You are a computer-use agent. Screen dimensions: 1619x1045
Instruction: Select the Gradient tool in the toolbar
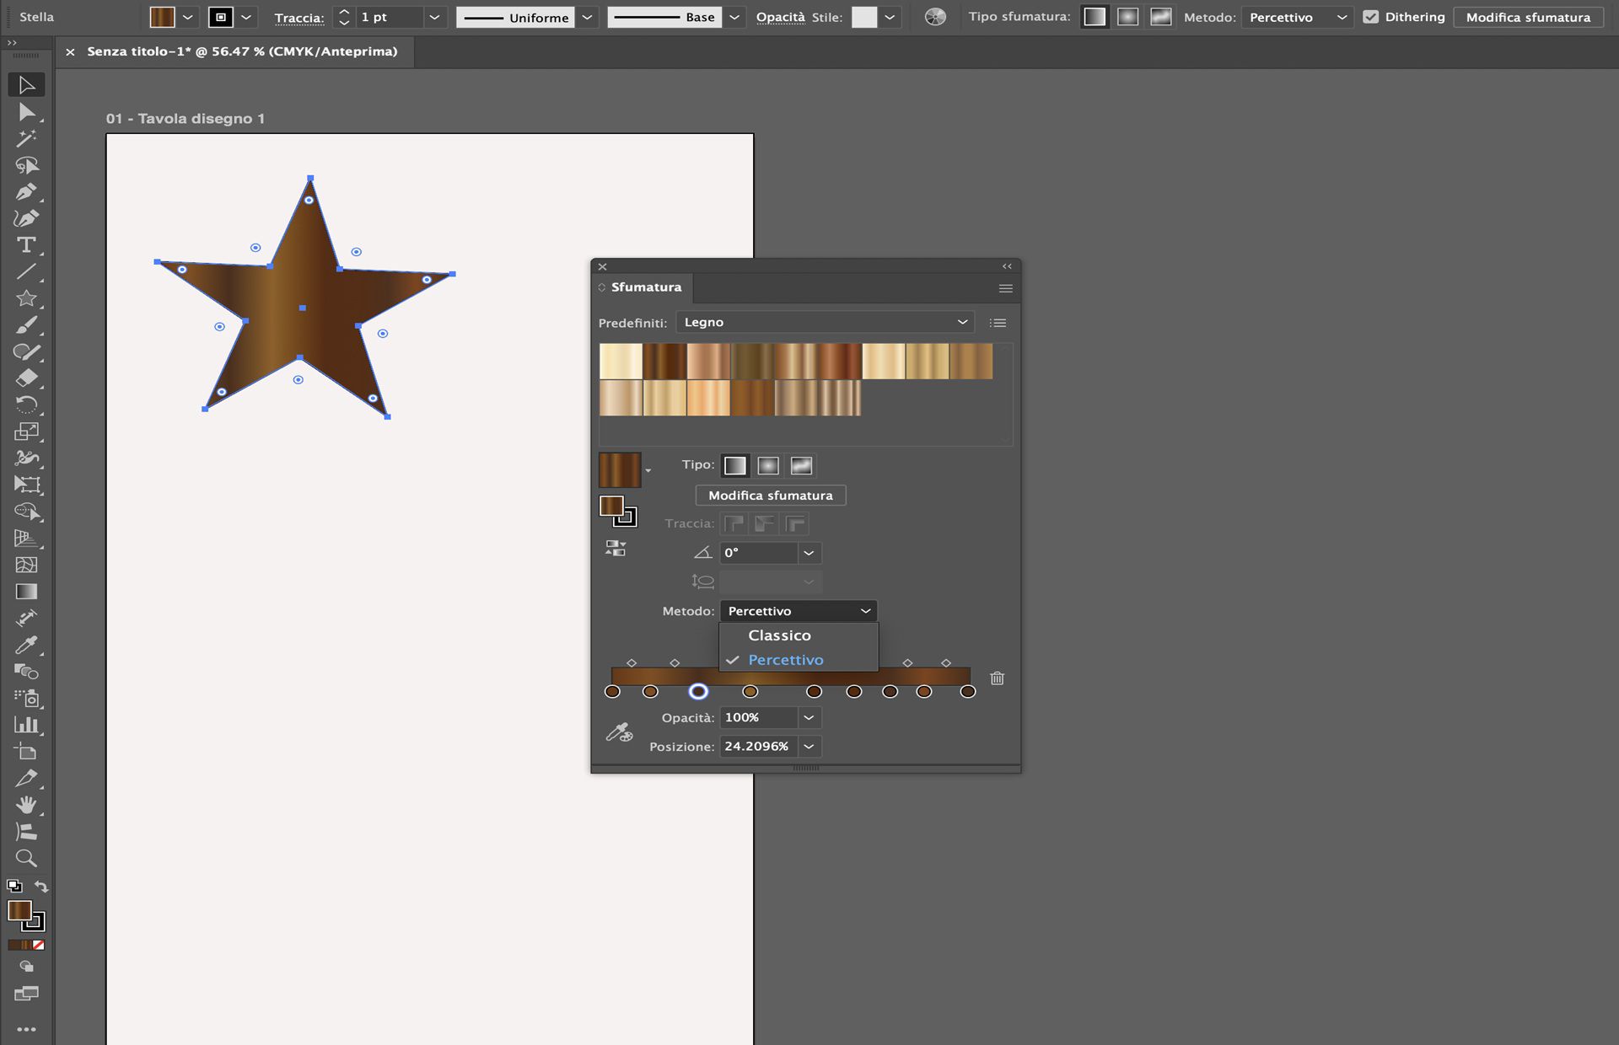(x=27, y=589)
